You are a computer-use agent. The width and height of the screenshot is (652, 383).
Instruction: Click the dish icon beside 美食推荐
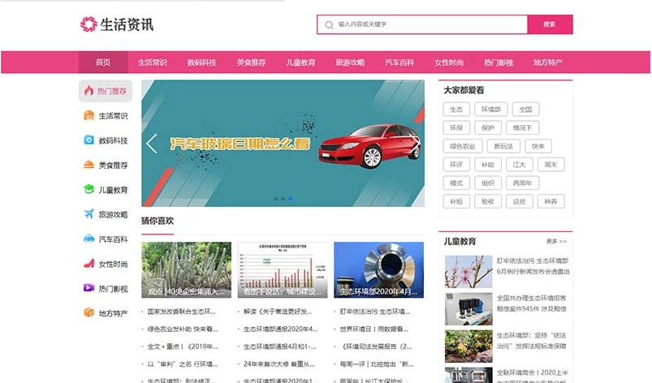click(89, 165)
